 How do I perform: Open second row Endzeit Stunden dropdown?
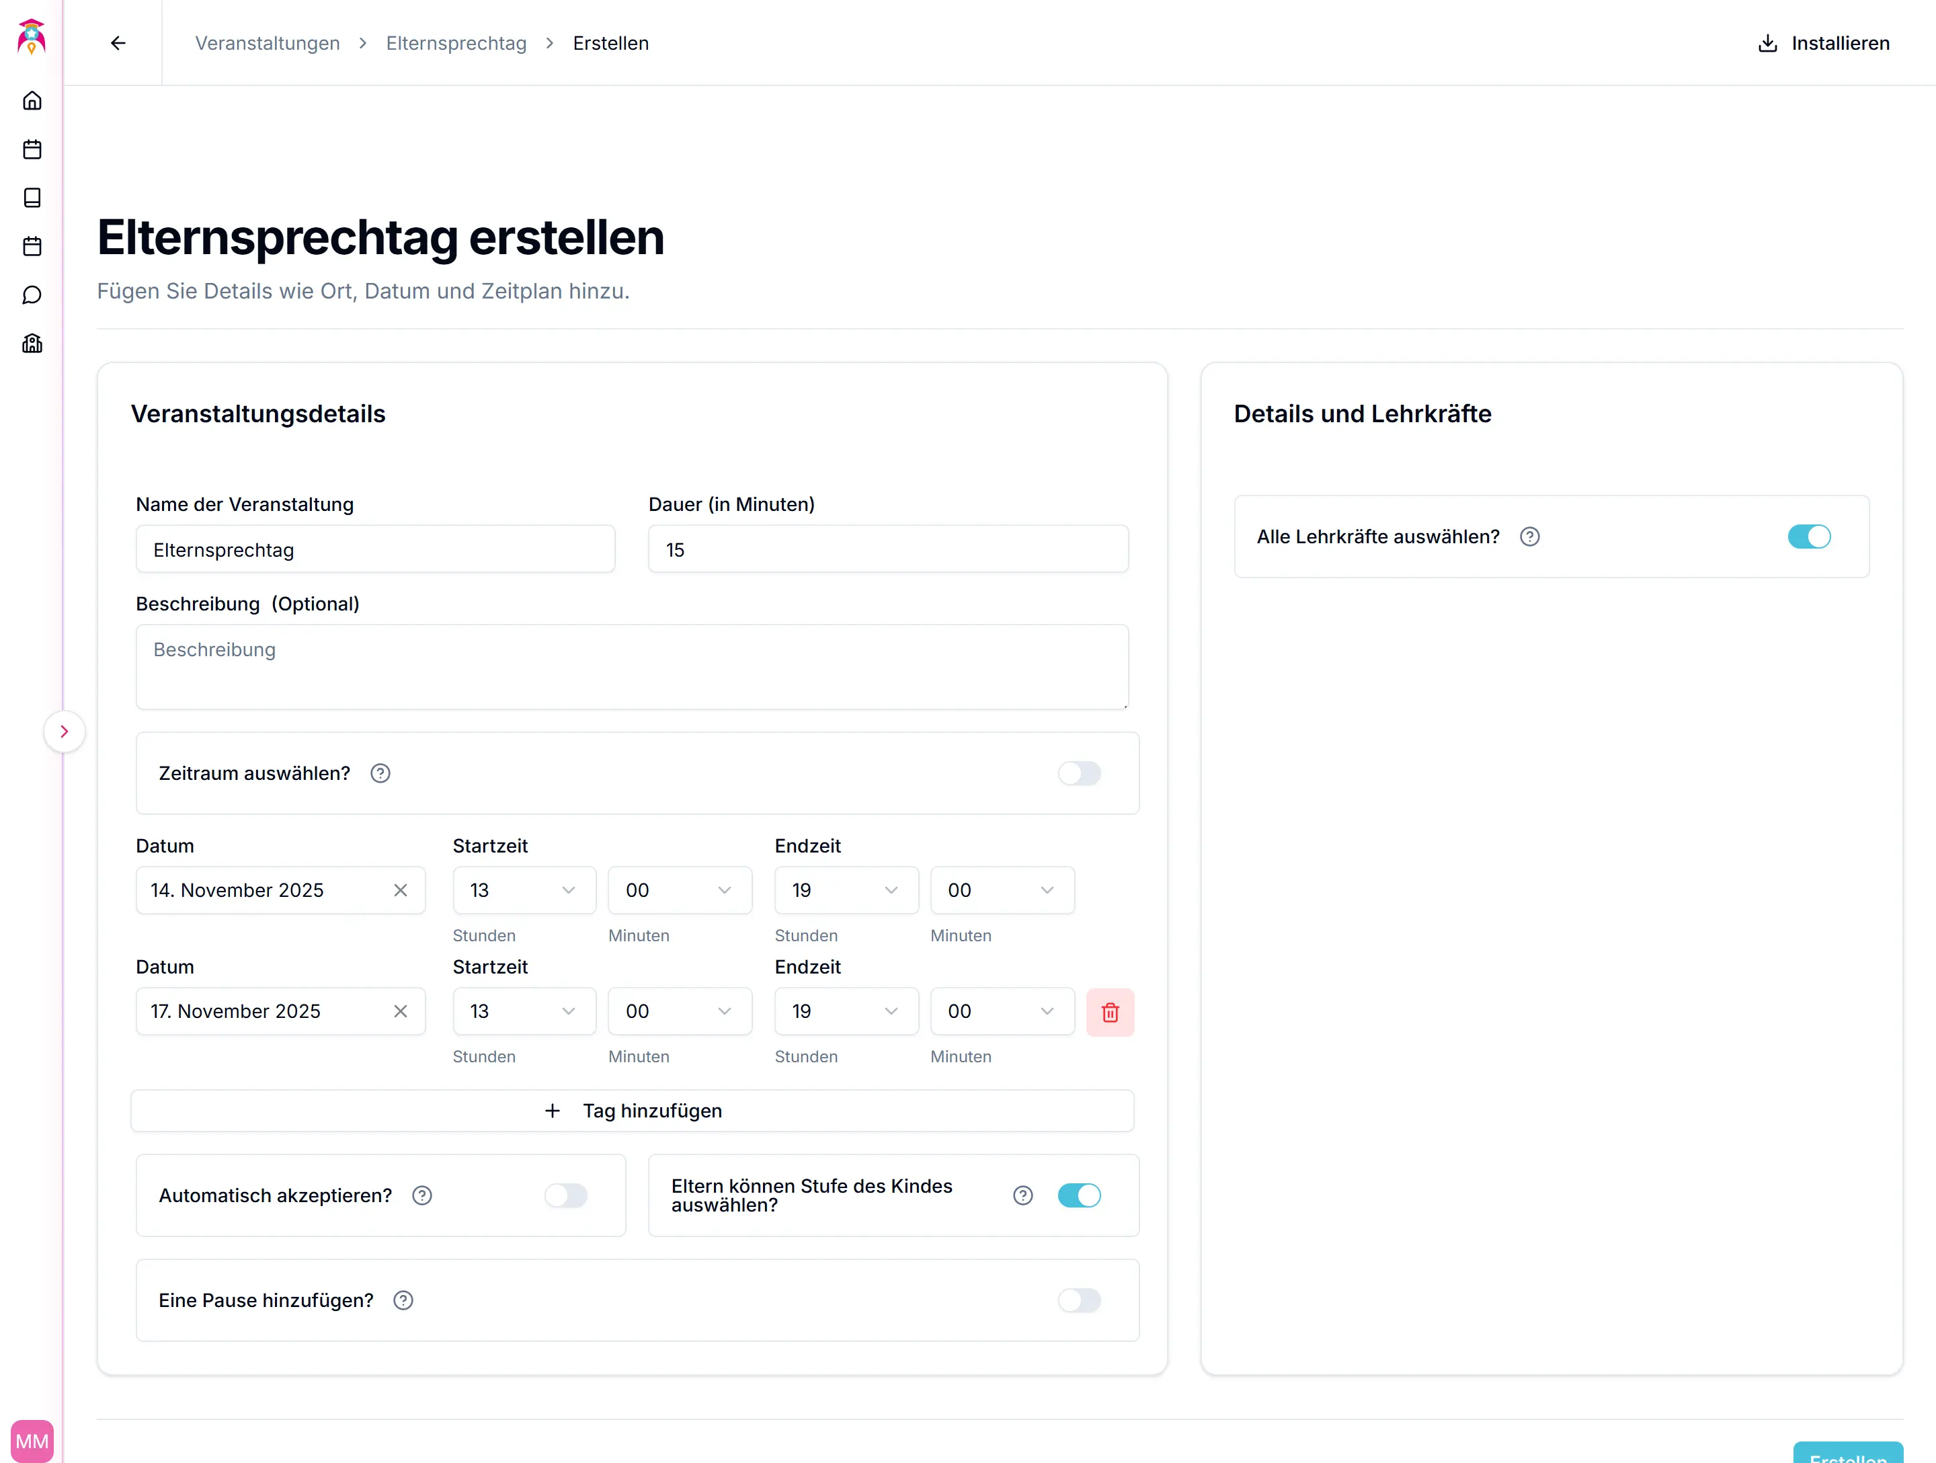(x=846, y=1011)
